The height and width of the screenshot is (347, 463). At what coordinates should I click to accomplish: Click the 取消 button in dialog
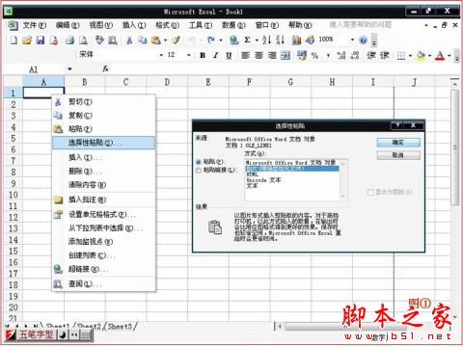click(x=398, y=155)
